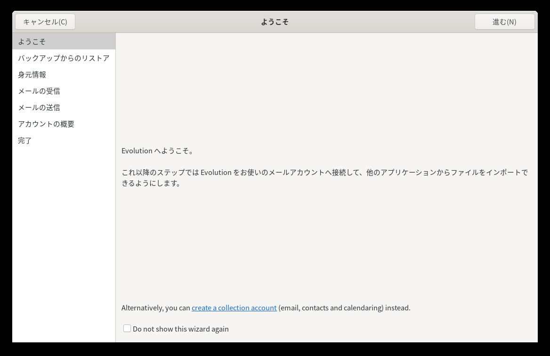This screenshot has width=550, height=356.
Task: Click the Evolution へようこそ。 welcome text
Action: pyautogui.click(x=158, y=150)
